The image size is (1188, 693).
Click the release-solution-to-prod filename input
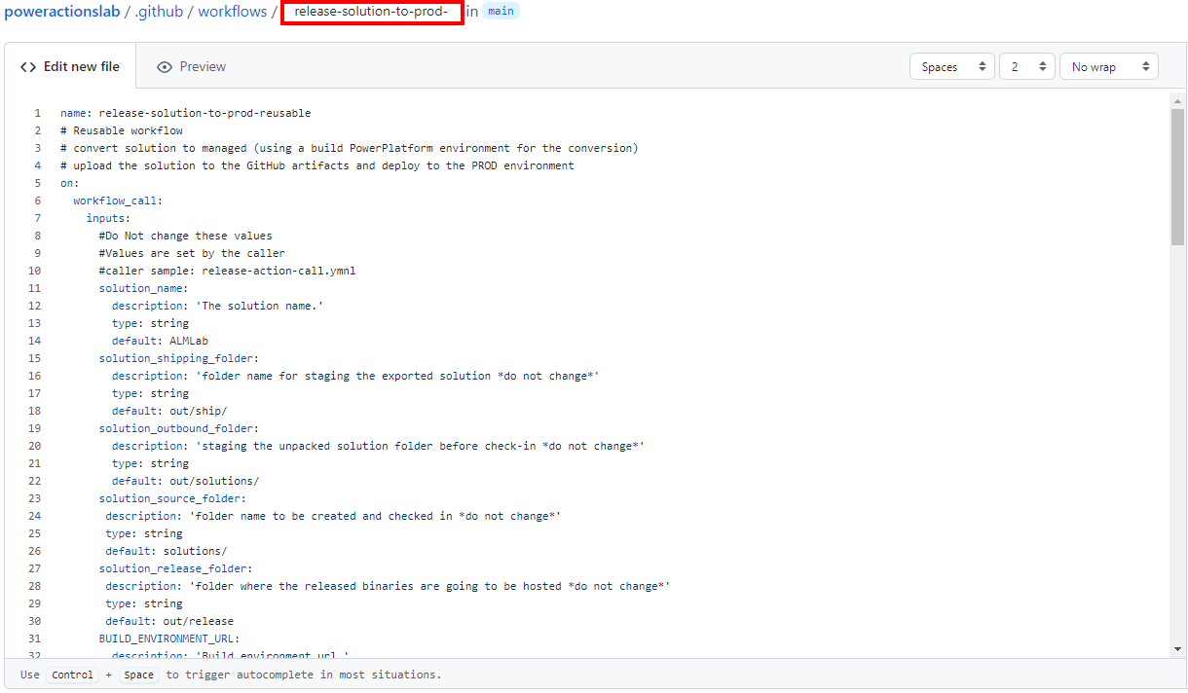[372, 13]
